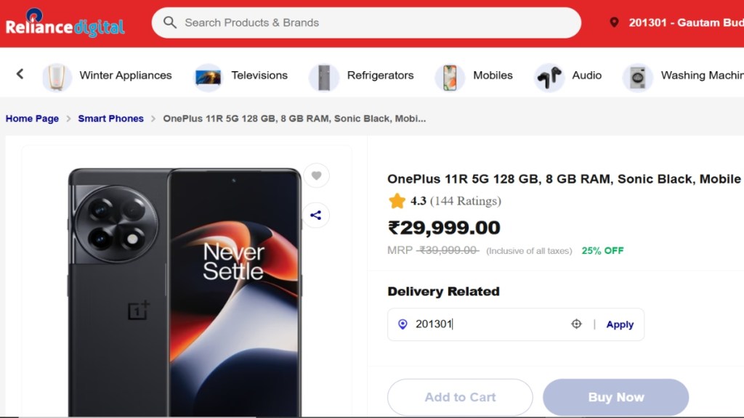Screen dimensions: 744x418
Task: Click the location pin icon in header
Action: pos(614,22)
